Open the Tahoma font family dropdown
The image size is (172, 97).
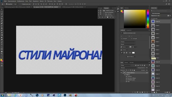128,42
